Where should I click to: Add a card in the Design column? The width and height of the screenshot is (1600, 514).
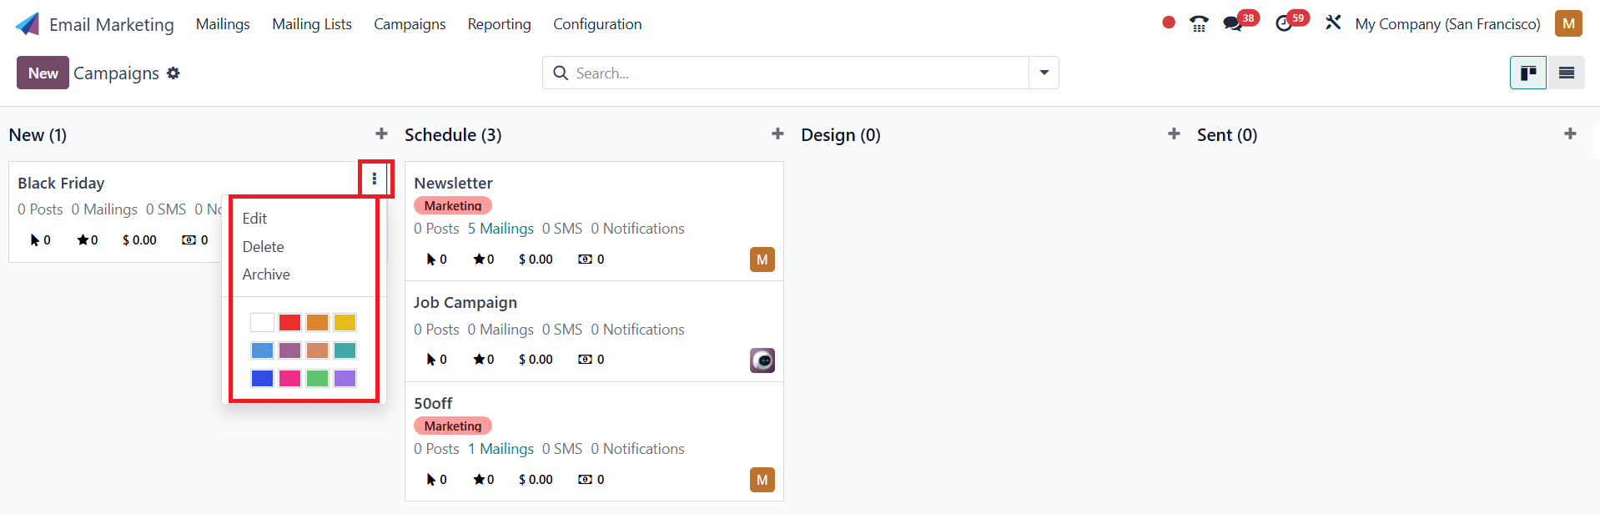coord(1174,134)
